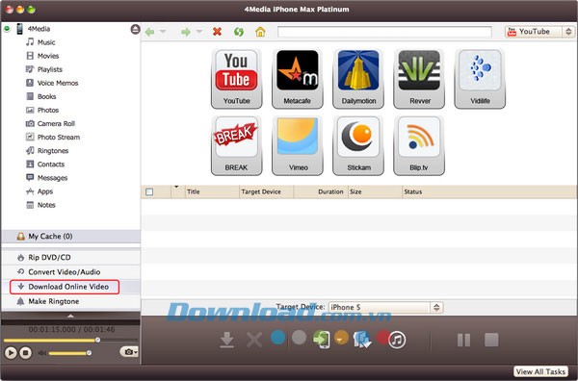Viewport: 578px width, 381px height.
Task: Click View All Tasks button
Action: tap(540, 371)
